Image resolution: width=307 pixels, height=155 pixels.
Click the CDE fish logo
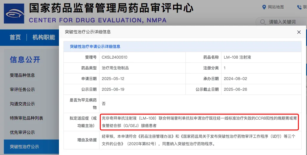point(14,14)
